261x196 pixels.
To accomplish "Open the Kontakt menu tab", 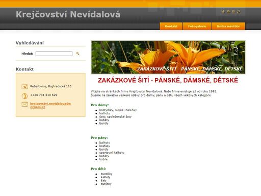I will (171, 26).
